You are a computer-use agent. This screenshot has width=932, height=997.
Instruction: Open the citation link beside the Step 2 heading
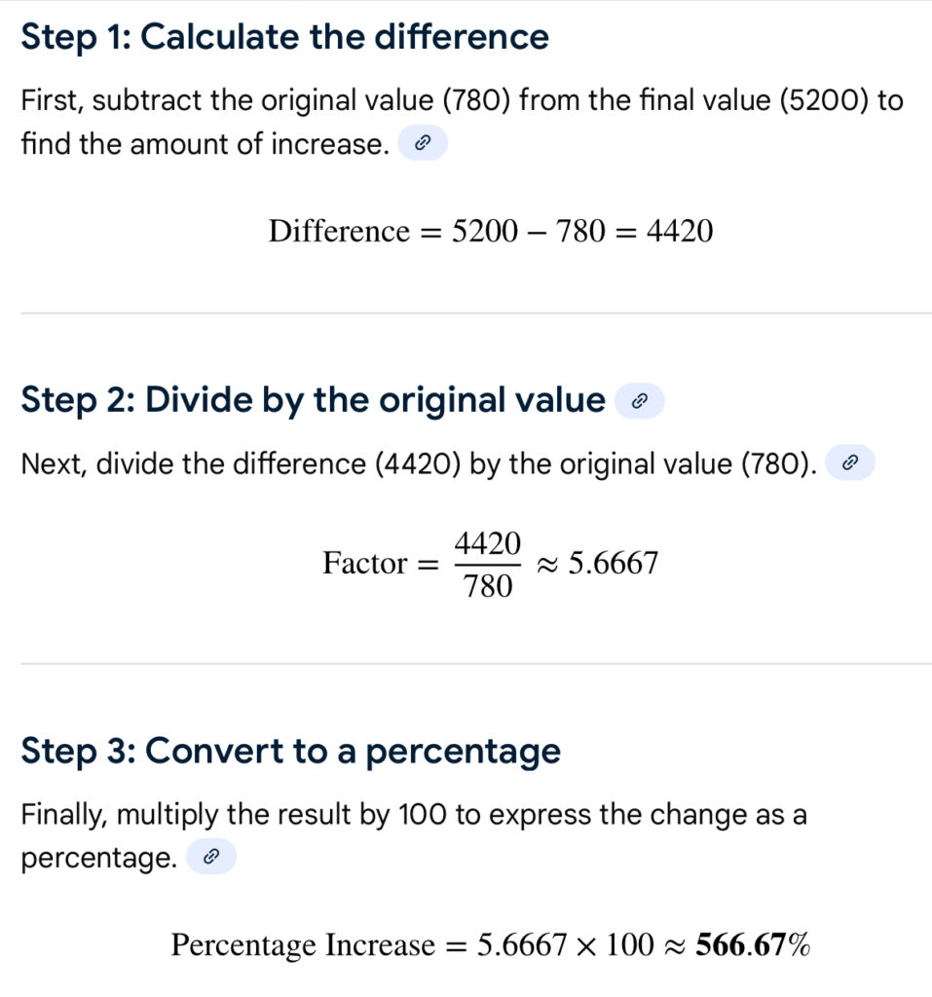coord(640,401)
